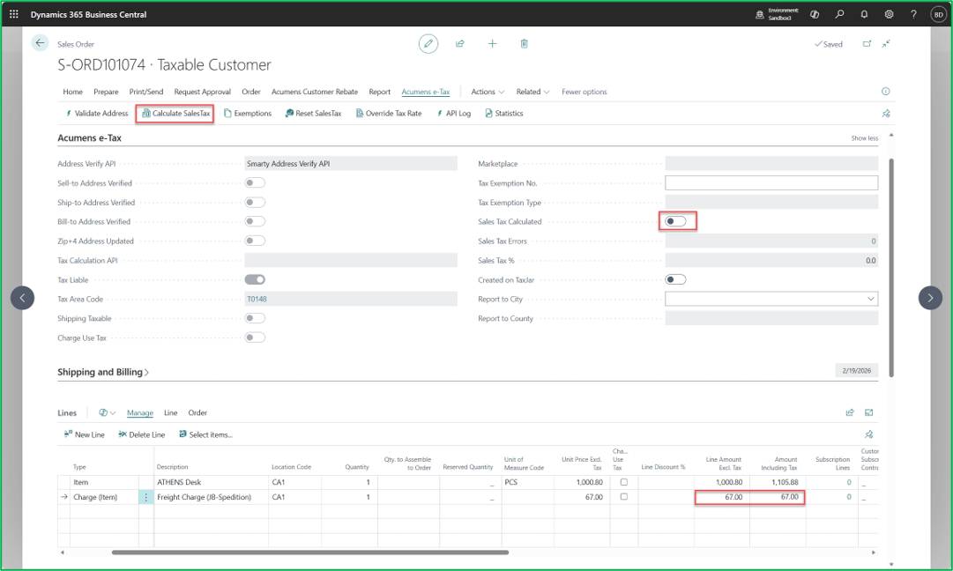Click Fewer options link
Screen dimensions: 953x571
point(584,92)
